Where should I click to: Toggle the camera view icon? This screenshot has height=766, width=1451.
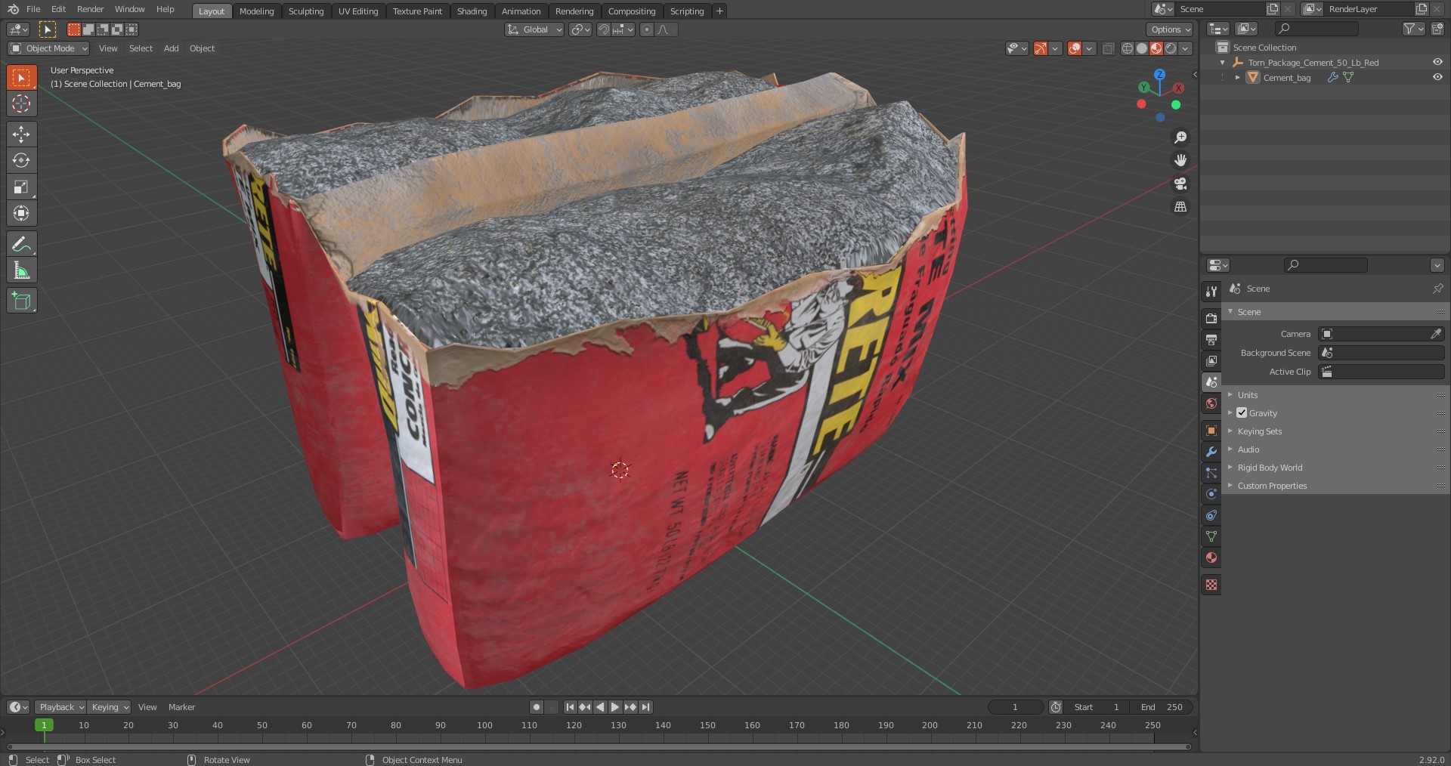coord(1180,184)
